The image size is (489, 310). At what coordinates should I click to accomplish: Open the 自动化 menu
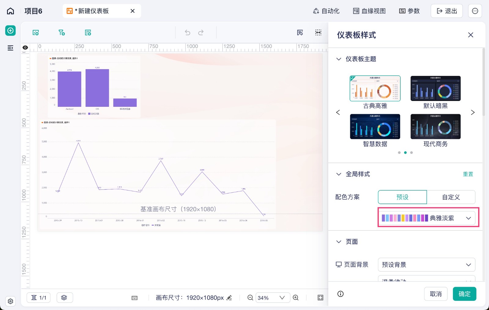pyautogui.click(x=326, y=11)
